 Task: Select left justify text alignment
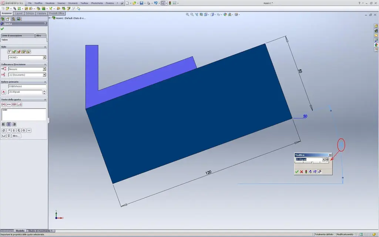(4, 124)
